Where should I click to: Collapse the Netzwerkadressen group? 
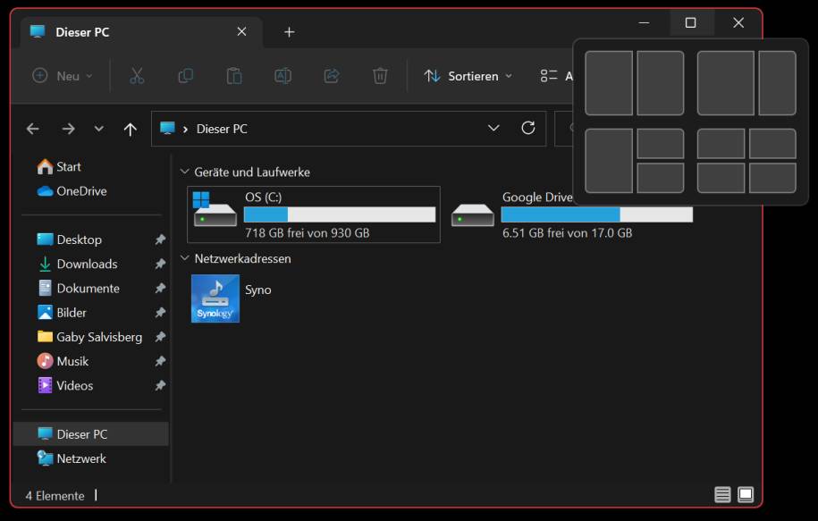(x=185, y=258)
